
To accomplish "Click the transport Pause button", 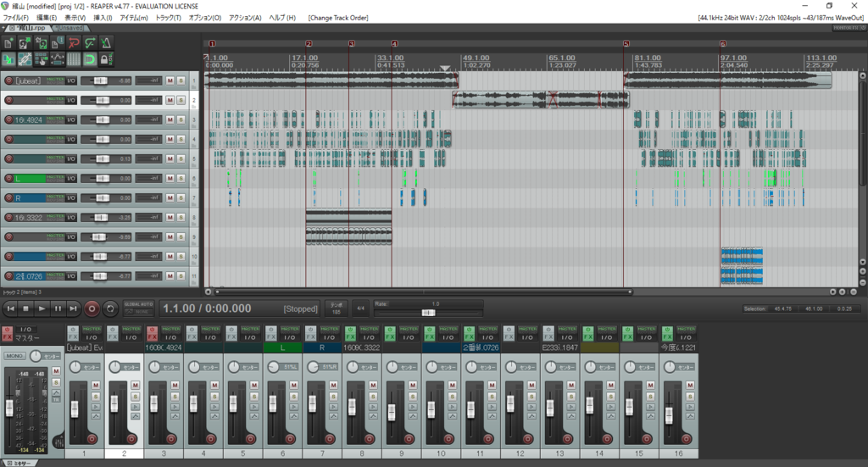I will [58, 309].
